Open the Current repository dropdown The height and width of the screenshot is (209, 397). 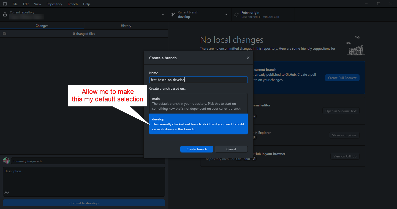tap(162, 14)
